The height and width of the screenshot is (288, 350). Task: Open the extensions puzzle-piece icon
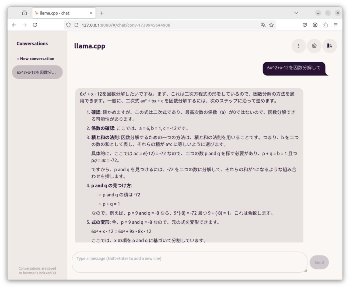325,25
